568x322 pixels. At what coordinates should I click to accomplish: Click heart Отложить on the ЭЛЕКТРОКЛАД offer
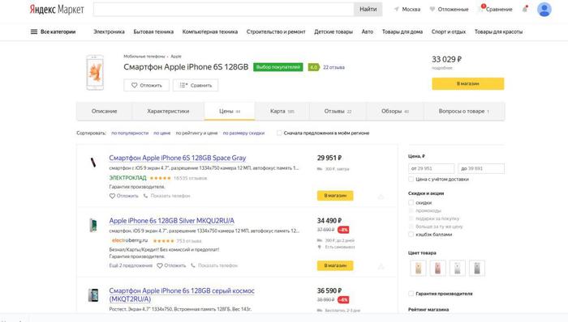click(x=112, y=196)
